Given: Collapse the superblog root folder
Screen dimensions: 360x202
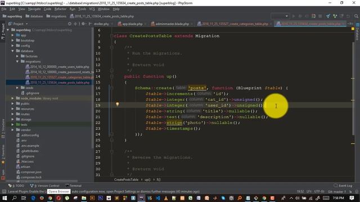Looking at the screenshot, I should (8, 30).
